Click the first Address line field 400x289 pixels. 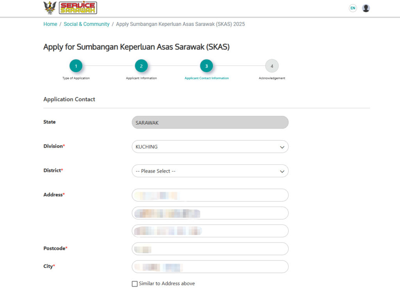pos(210,195)
